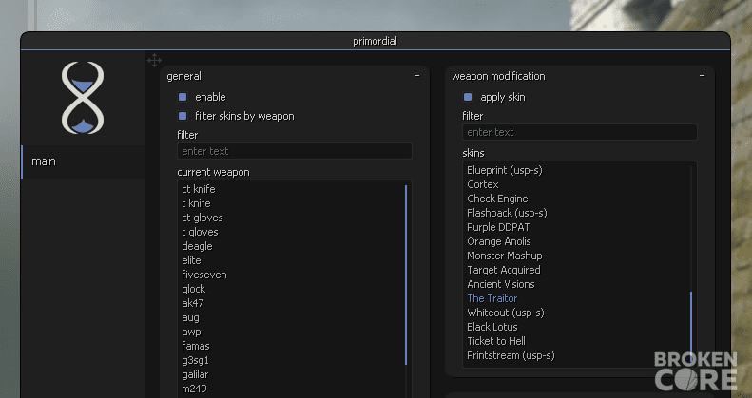Select galilar in weapon list
This screenshot has height=398, width=752.
(x=195, y=374)
